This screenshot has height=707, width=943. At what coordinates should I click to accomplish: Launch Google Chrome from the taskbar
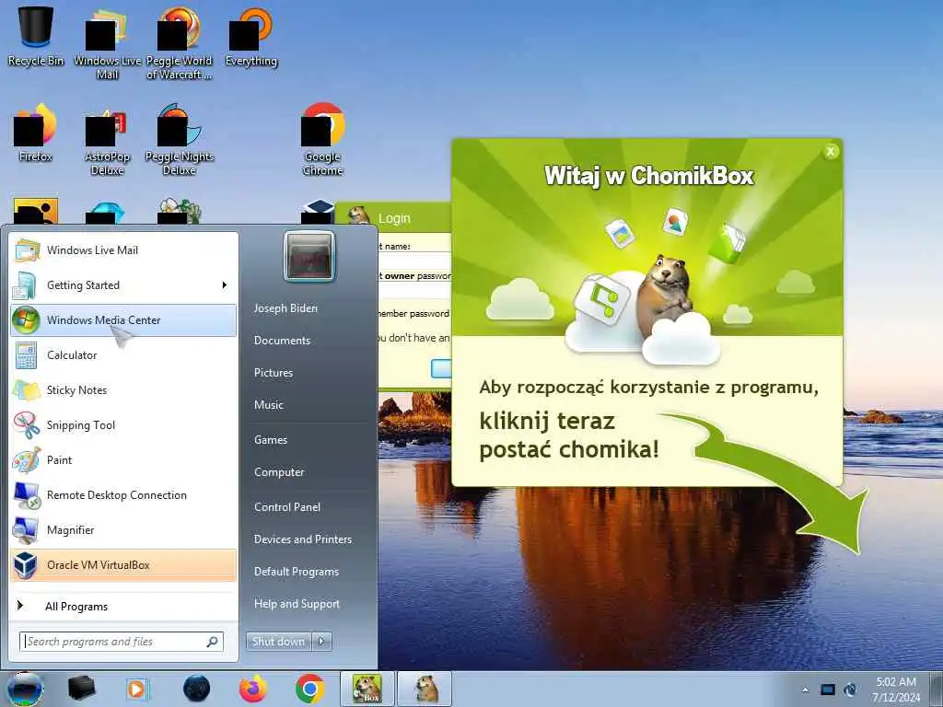point(309,689)
